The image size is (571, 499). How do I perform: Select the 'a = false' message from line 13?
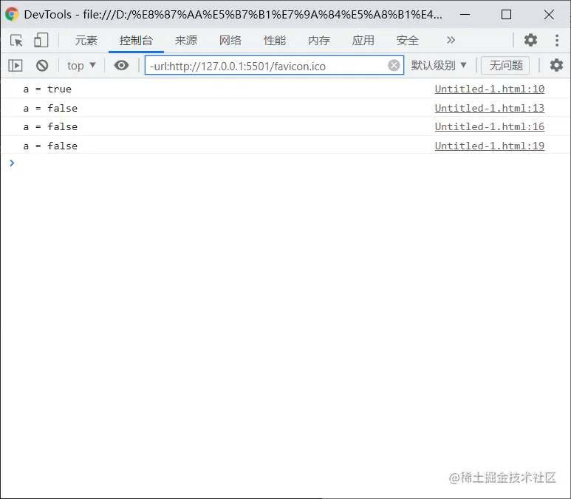click(50, 108)
